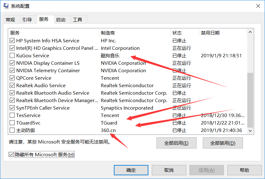265x179 pixels.
Task: Select the 酷狗音乐 manufacturer cell
Action: (x=110, y=55)
